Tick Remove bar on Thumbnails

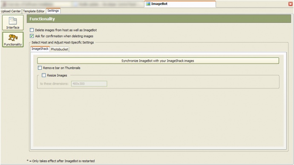40,68
